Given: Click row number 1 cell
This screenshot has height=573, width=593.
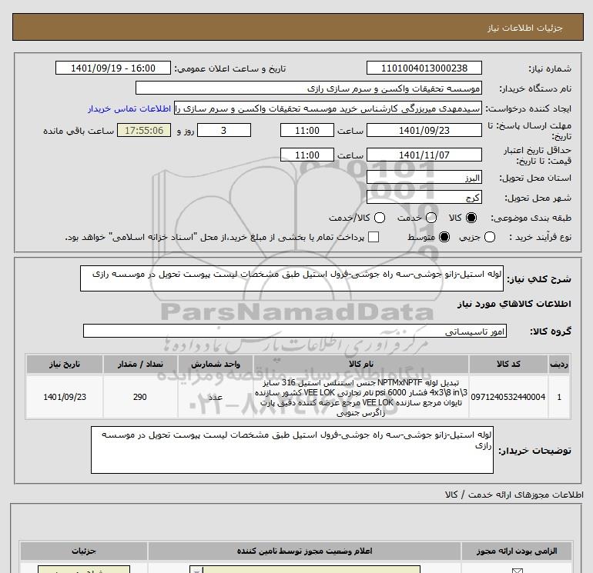Looking at the screenshot, I should (x=558, y=397).
